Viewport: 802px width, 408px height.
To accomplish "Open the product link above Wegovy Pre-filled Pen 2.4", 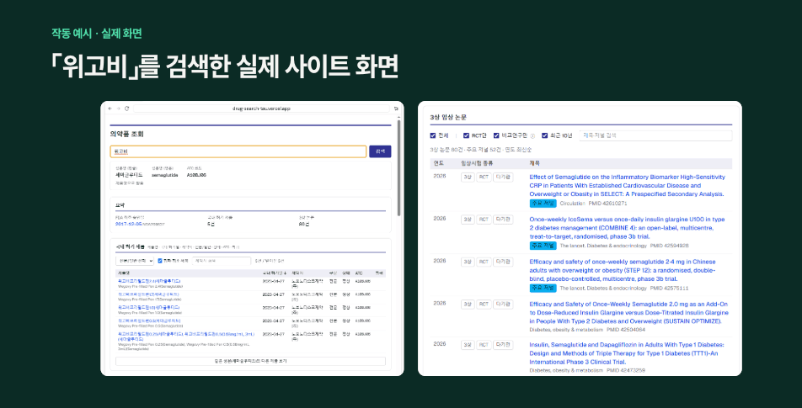I will 149,281.
